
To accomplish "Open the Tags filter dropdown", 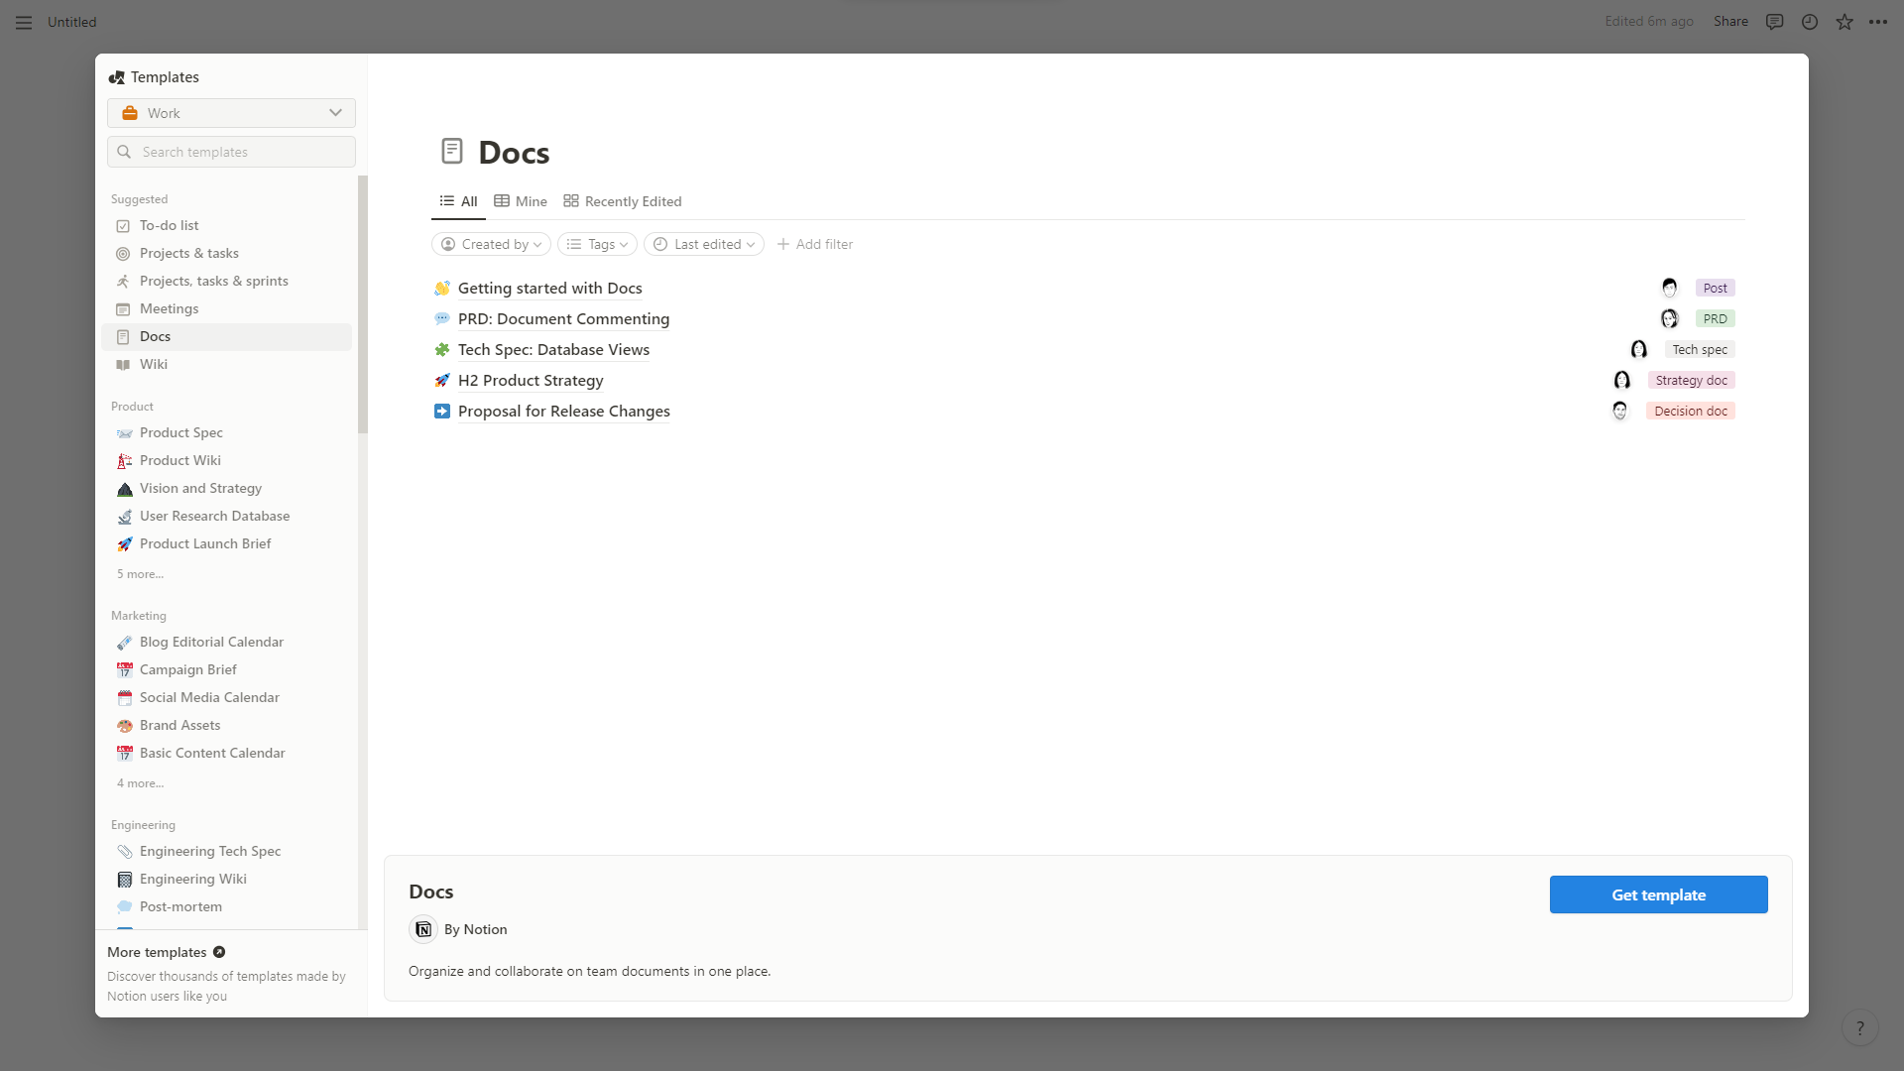I will [597, 244].
